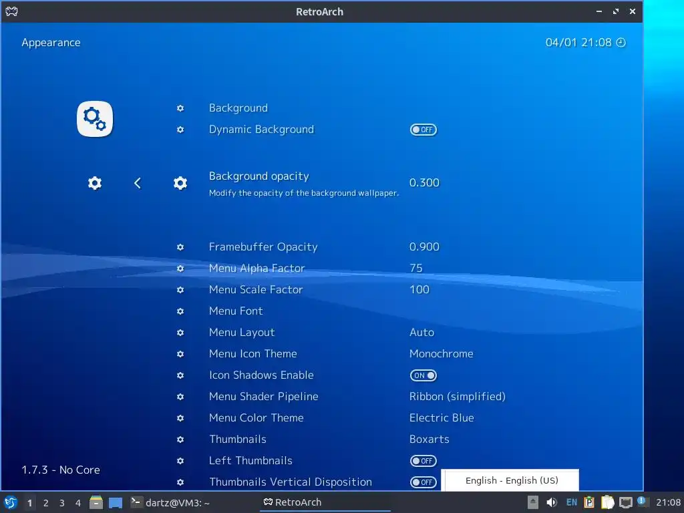Click the gear icon next to Icon Shadows Enable
This screenshot has height=513, width=684.
180,375
